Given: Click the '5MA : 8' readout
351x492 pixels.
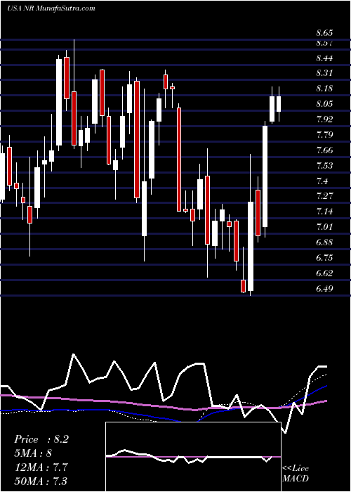Looking at the screenshot, I should [x=33, y=453].
